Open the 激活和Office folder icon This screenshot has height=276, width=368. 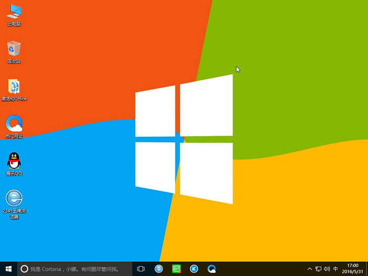pos(14,87)
